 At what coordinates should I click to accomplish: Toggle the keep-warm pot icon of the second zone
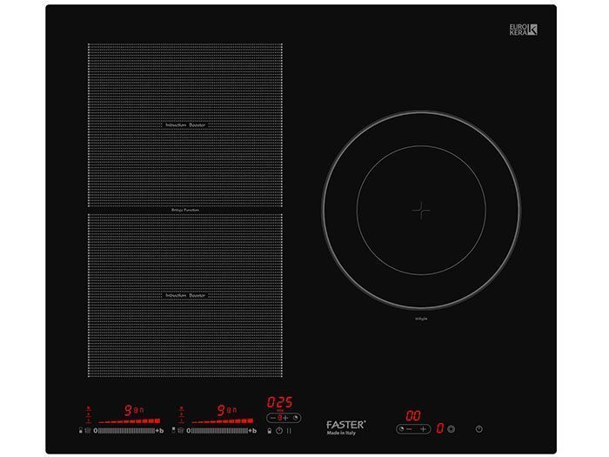[x=181, y=430]
